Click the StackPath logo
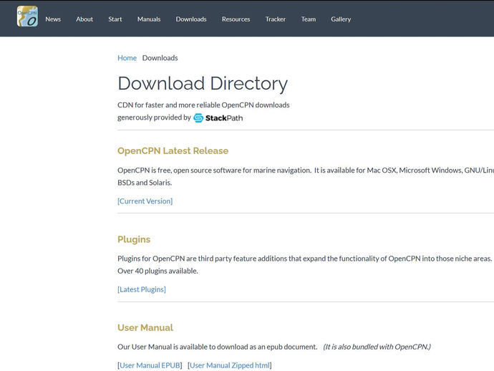 (x=218, y=118)
